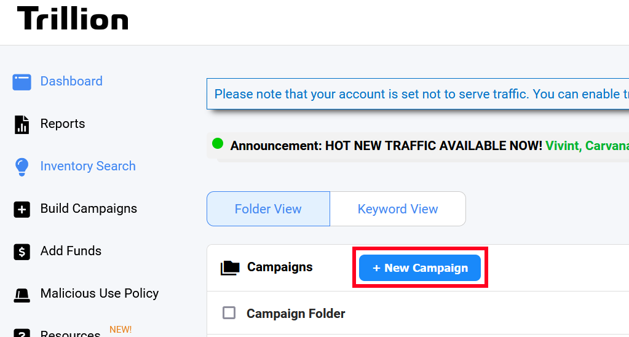
Task: Go to Inventory Search text link
Action: tap(88, 166)
